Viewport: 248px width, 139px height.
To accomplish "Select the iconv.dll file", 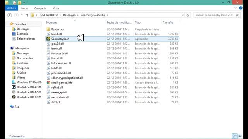I will click(x=56, y=49).
